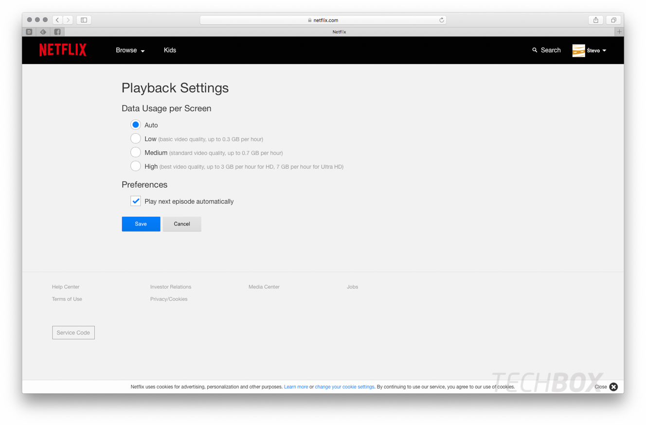This screenshot has width=646, height=425.
Task: Click the Data Usage per Screen heading
Action: [166, 108]
